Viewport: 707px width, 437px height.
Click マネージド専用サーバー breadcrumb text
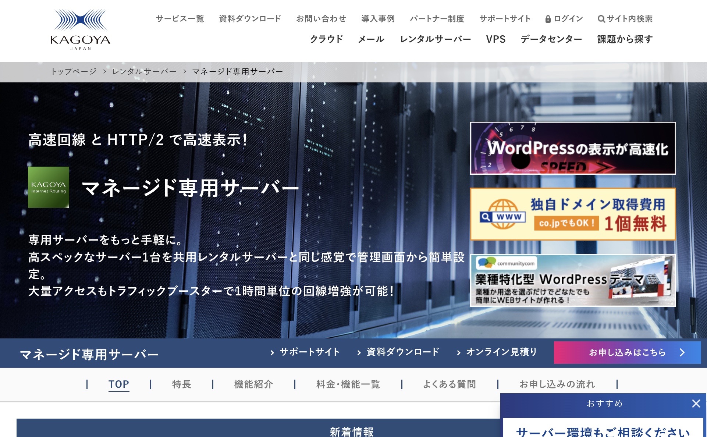(x=237, y=71)
